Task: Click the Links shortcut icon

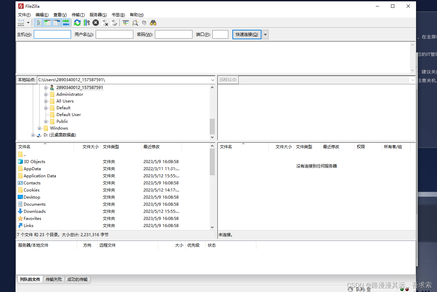Action: (x=20, y=225)
